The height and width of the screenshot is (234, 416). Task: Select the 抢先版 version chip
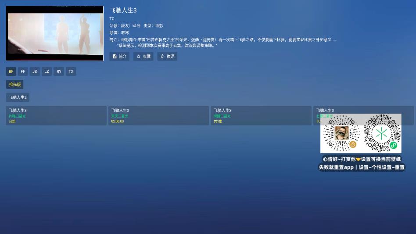click(x=14, y=84)
